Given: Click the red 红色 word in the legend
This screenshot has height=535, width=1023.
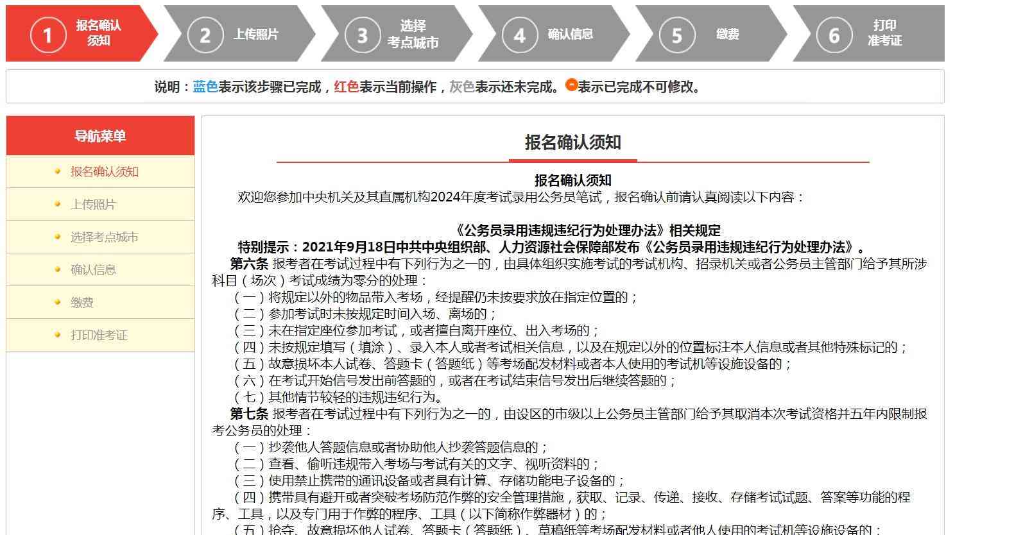Looking at the screenshot, I should 347,87.
